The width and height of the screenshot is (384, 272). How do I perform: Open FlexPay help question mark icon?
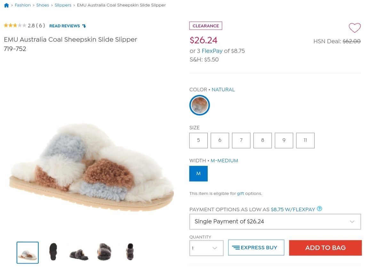tap(319, 209)
